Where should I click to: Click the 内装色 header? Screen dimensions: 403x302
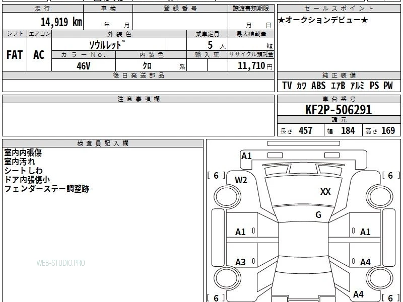click(152, 55)
